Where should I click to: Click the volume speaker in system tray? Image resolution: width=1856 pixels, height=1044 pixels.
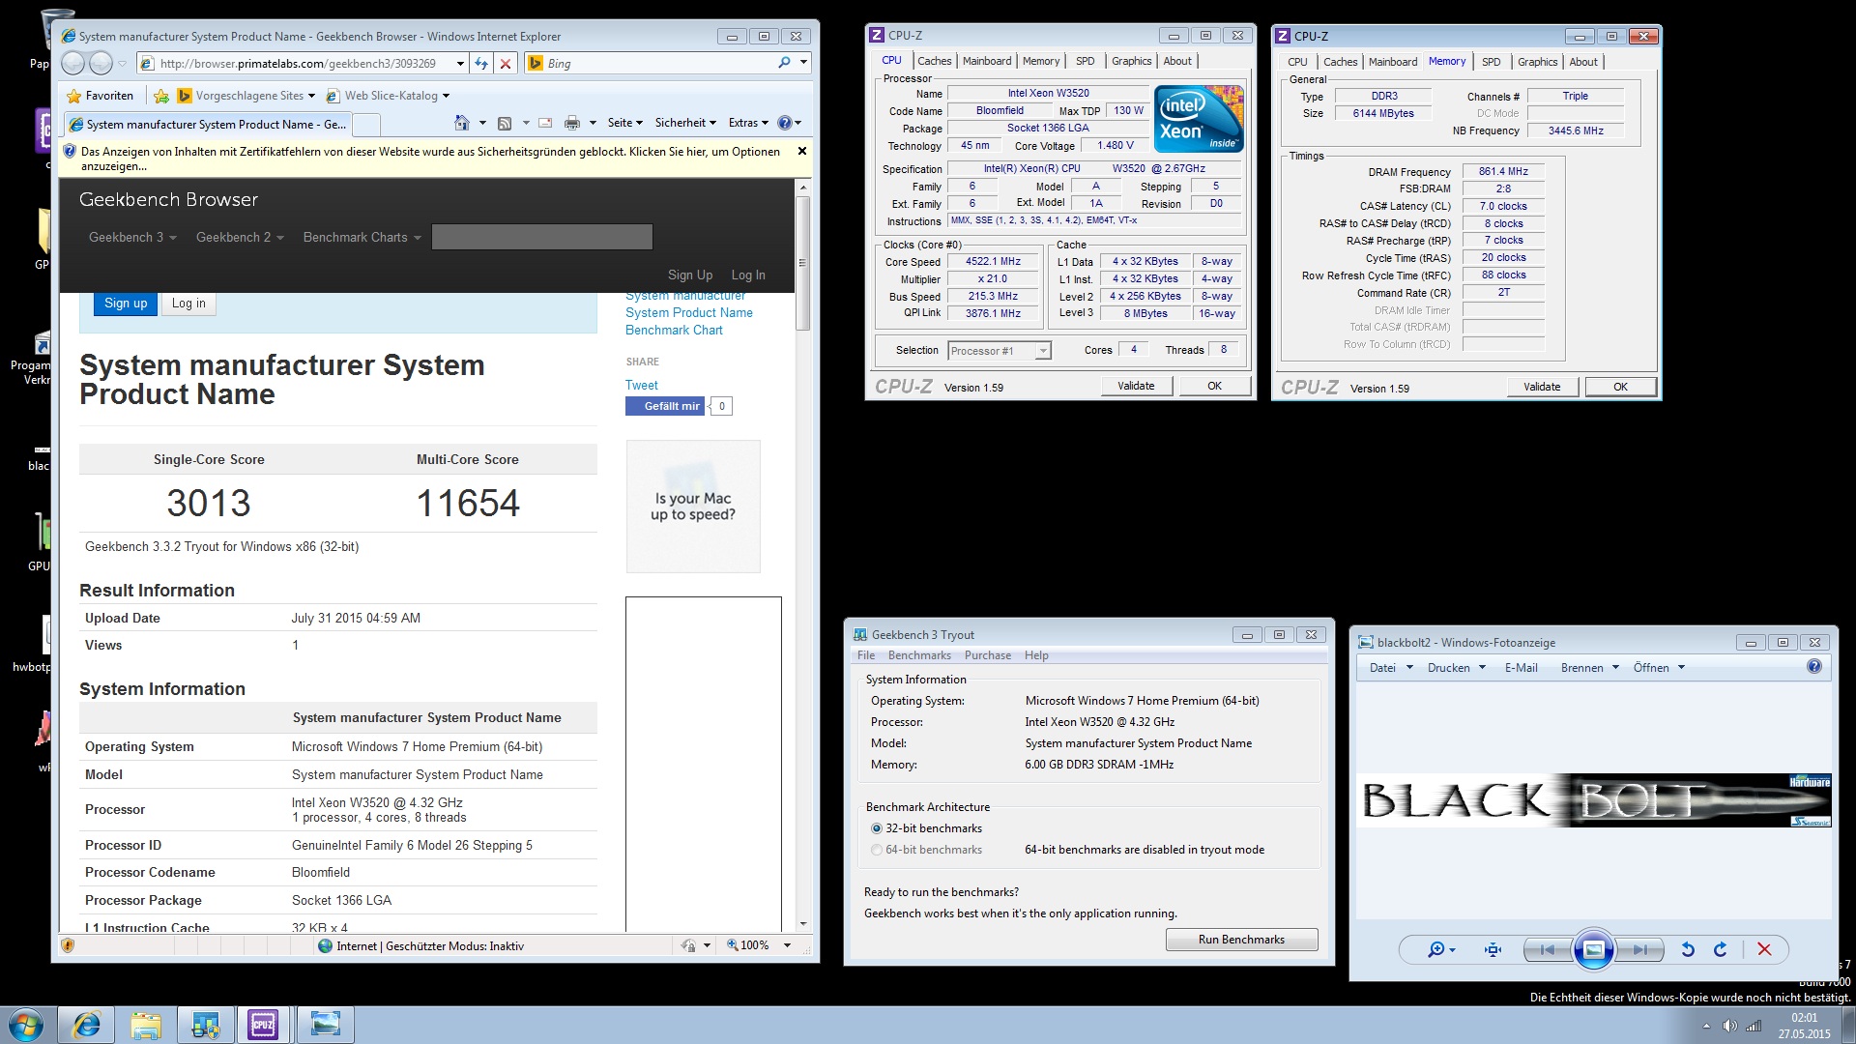(x=1729, y=1026)
